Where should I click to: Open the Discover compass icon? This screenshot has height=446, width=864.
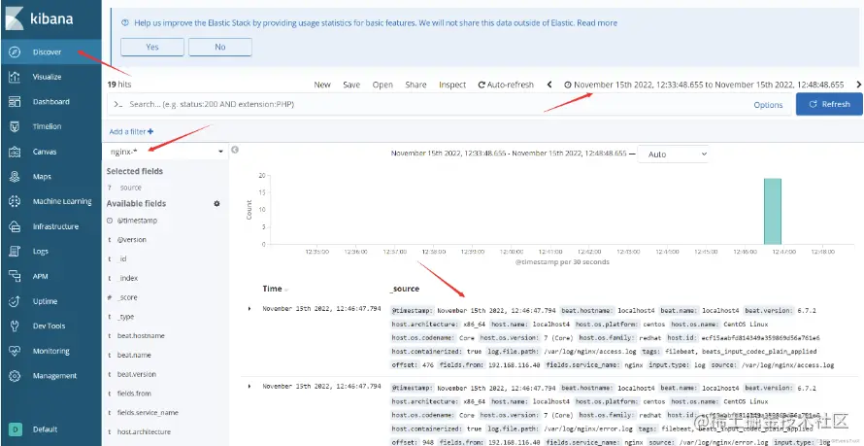click(x=15, y=52)
